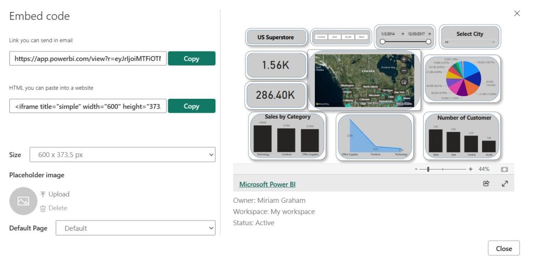Click the Status: Active text
This screenshot has width=533, height=260.
tap(253, 223)
